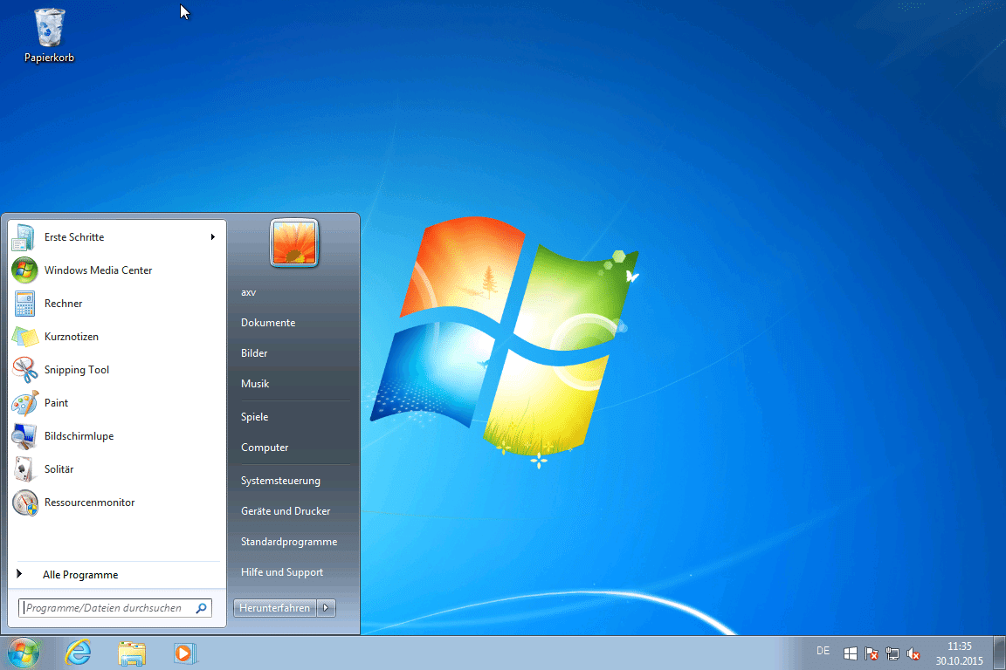1006x670 pixels.
Task: Open the volume control in the tray
Action: click(x=913, y=653)
